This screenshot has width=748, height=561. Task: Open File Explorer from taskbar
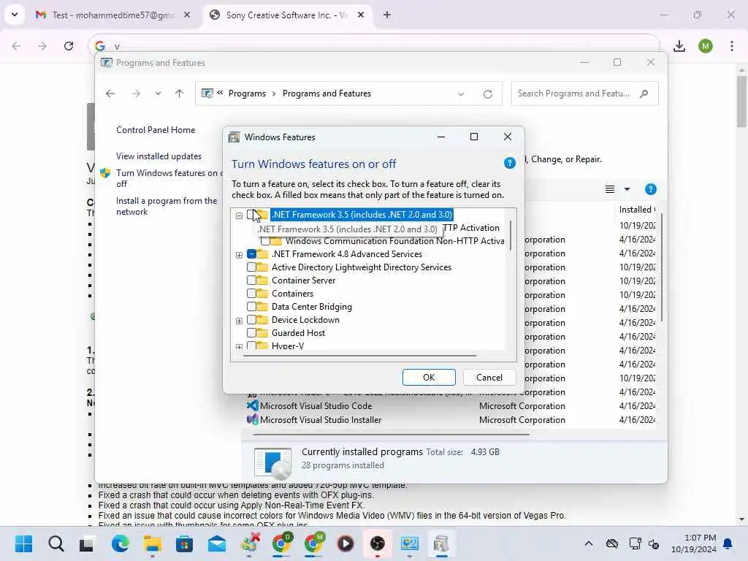tap(152, 543)
